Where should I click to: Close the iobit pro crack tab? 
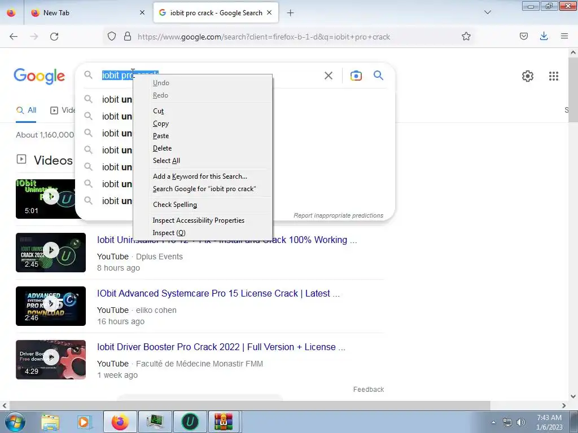click(x=269, y=12)
